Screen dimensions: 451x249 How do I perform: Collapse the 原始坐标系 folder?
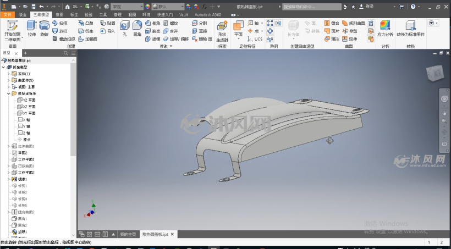[9, 93]
